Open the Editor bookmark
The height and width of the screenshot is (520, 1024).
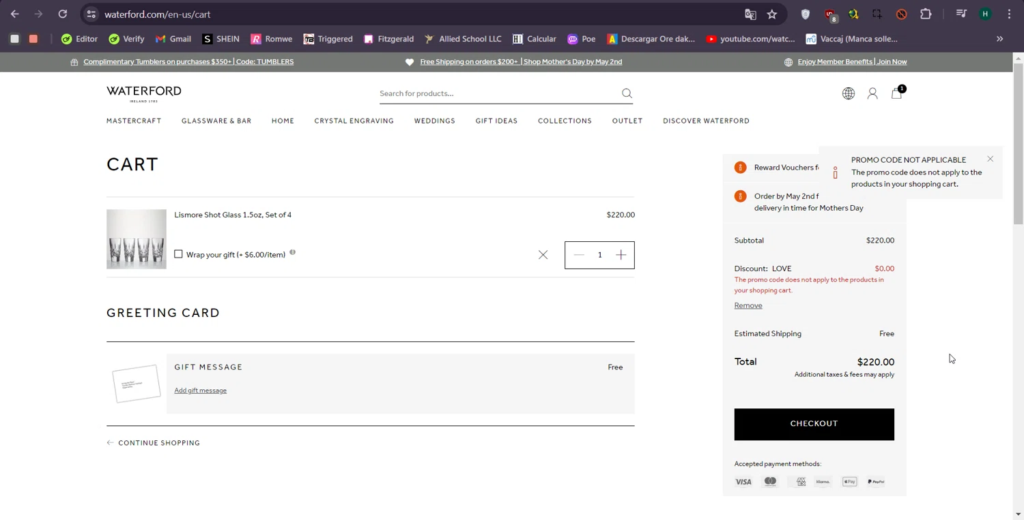point(79,39)
